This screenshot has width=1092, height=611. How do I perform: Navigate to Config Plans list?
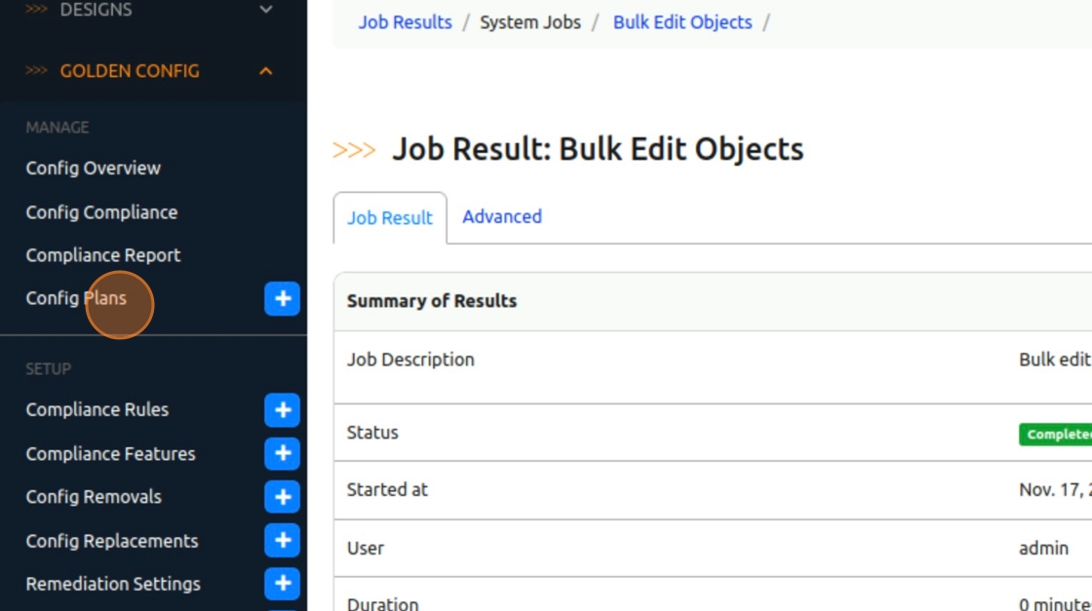tap(76, 298)
